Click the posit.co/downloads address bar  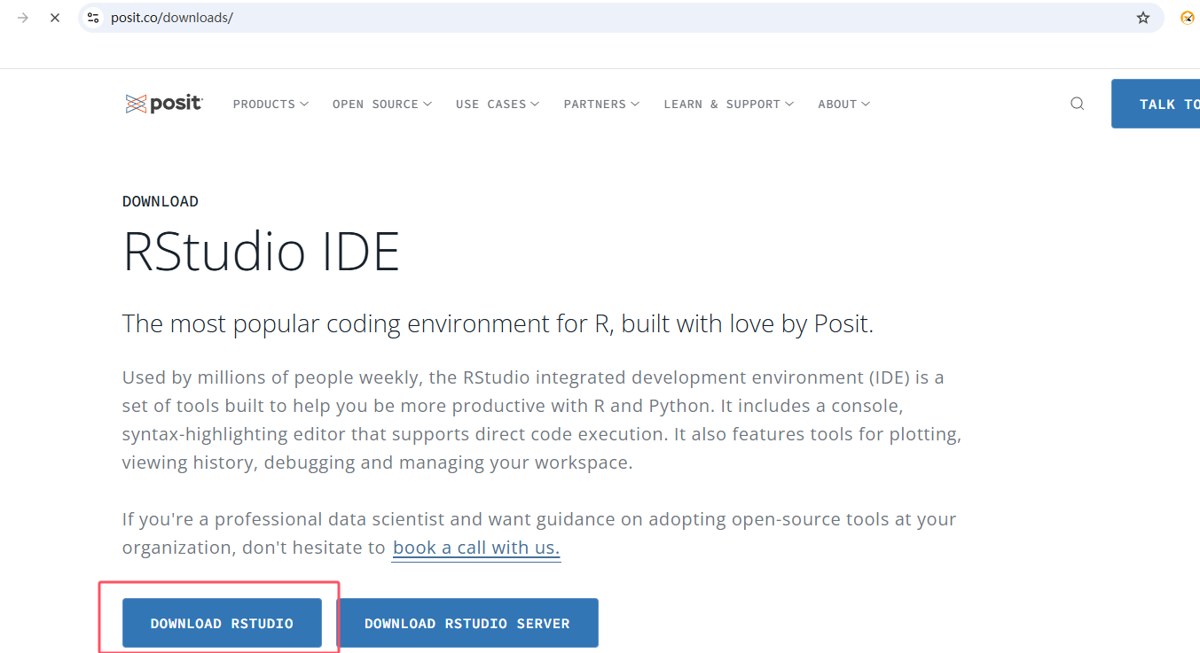pyautogui.click(x=621, y=18)
